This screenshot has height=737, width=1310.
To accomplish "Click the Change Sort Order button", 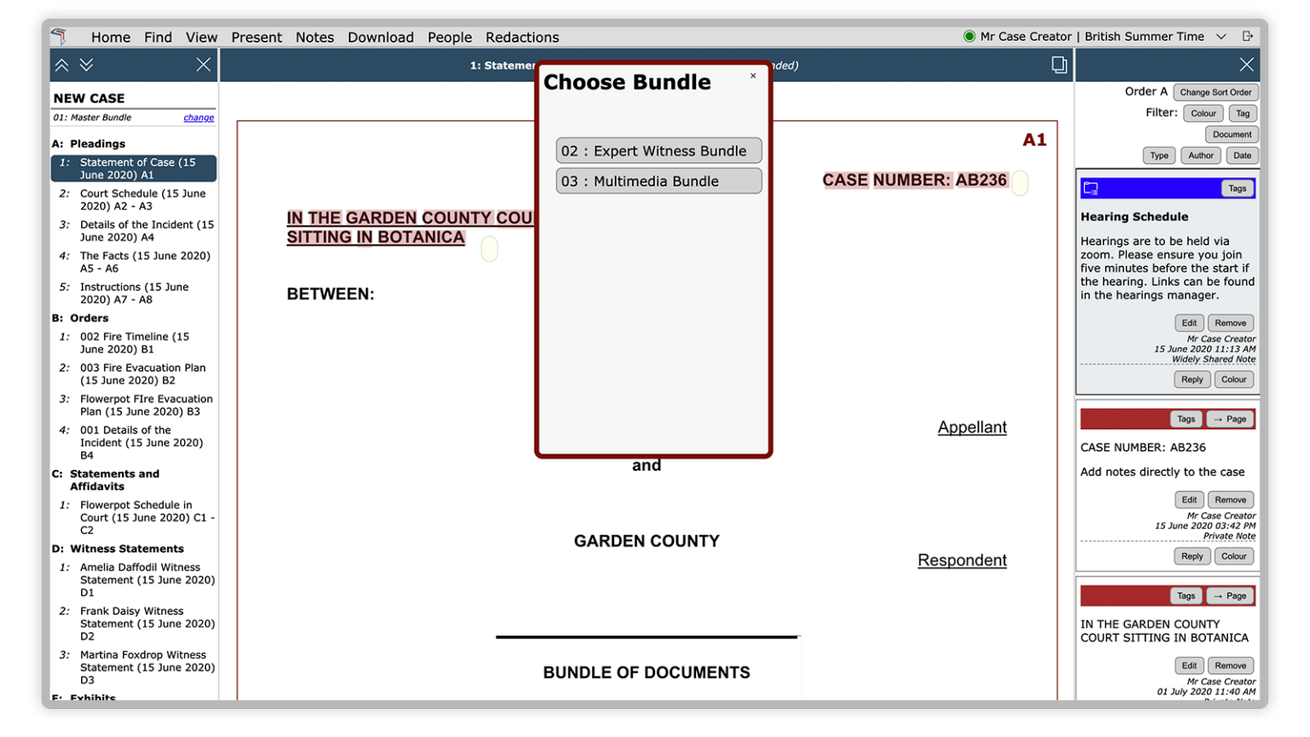I will (x=1214, y=92).
